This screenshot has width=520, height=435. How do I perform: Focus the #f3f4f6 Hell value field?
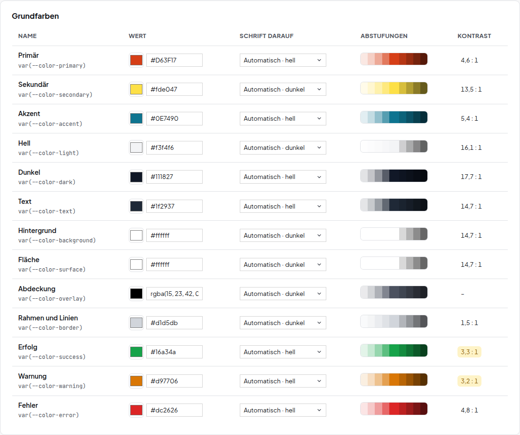(174, 148)
